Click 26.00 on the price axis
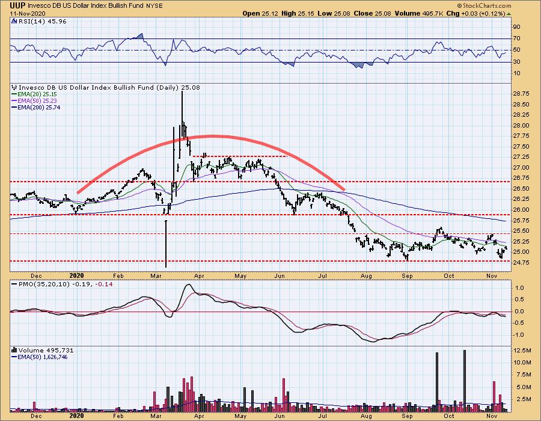Screen dimensions: 541x421 coord(521,210)
